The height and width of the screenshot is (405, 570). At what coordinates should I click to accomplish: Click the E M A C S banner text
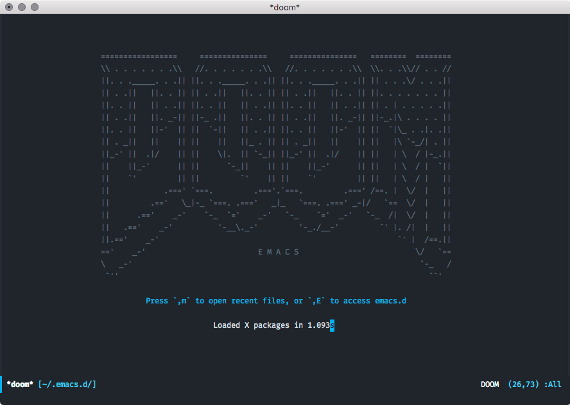point(279,252)
